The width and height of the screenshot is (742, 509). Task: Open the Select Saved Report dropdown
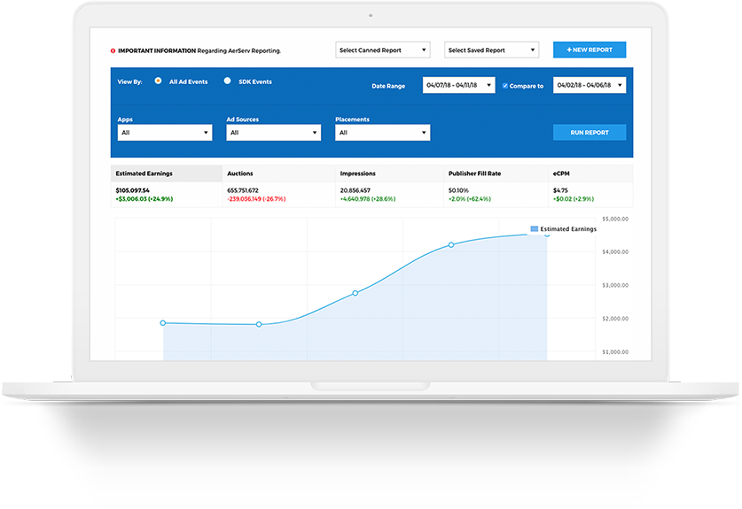click(491, 50)
